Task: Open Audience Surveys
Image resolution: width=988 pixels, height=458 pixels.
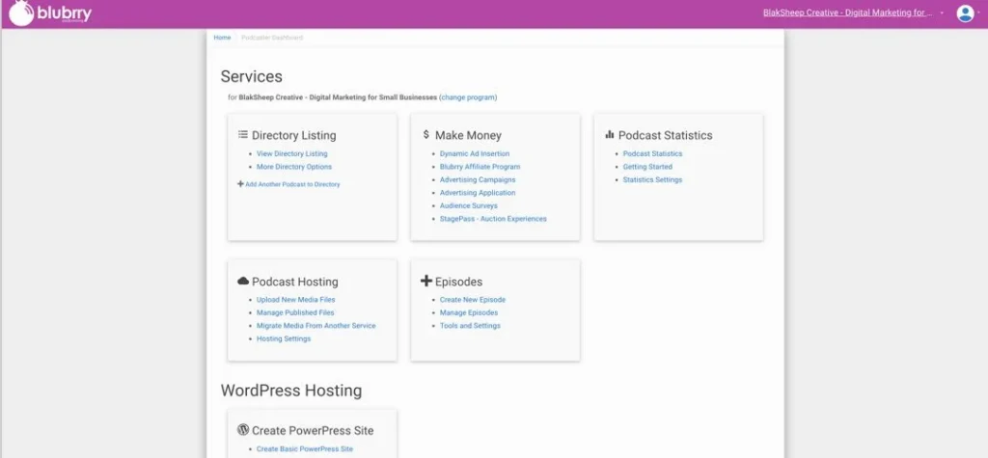Action: [469, 206]
